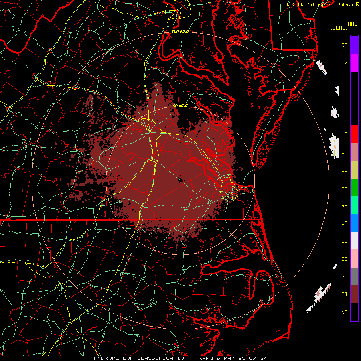361x361 pixels.
Task: Select the IC pink legend swatch
Action: click(x=354, y=259)
